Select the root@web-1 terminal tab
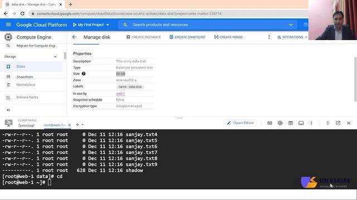The width and height of the screenshot is (357, 200). [x=55, y=125]
